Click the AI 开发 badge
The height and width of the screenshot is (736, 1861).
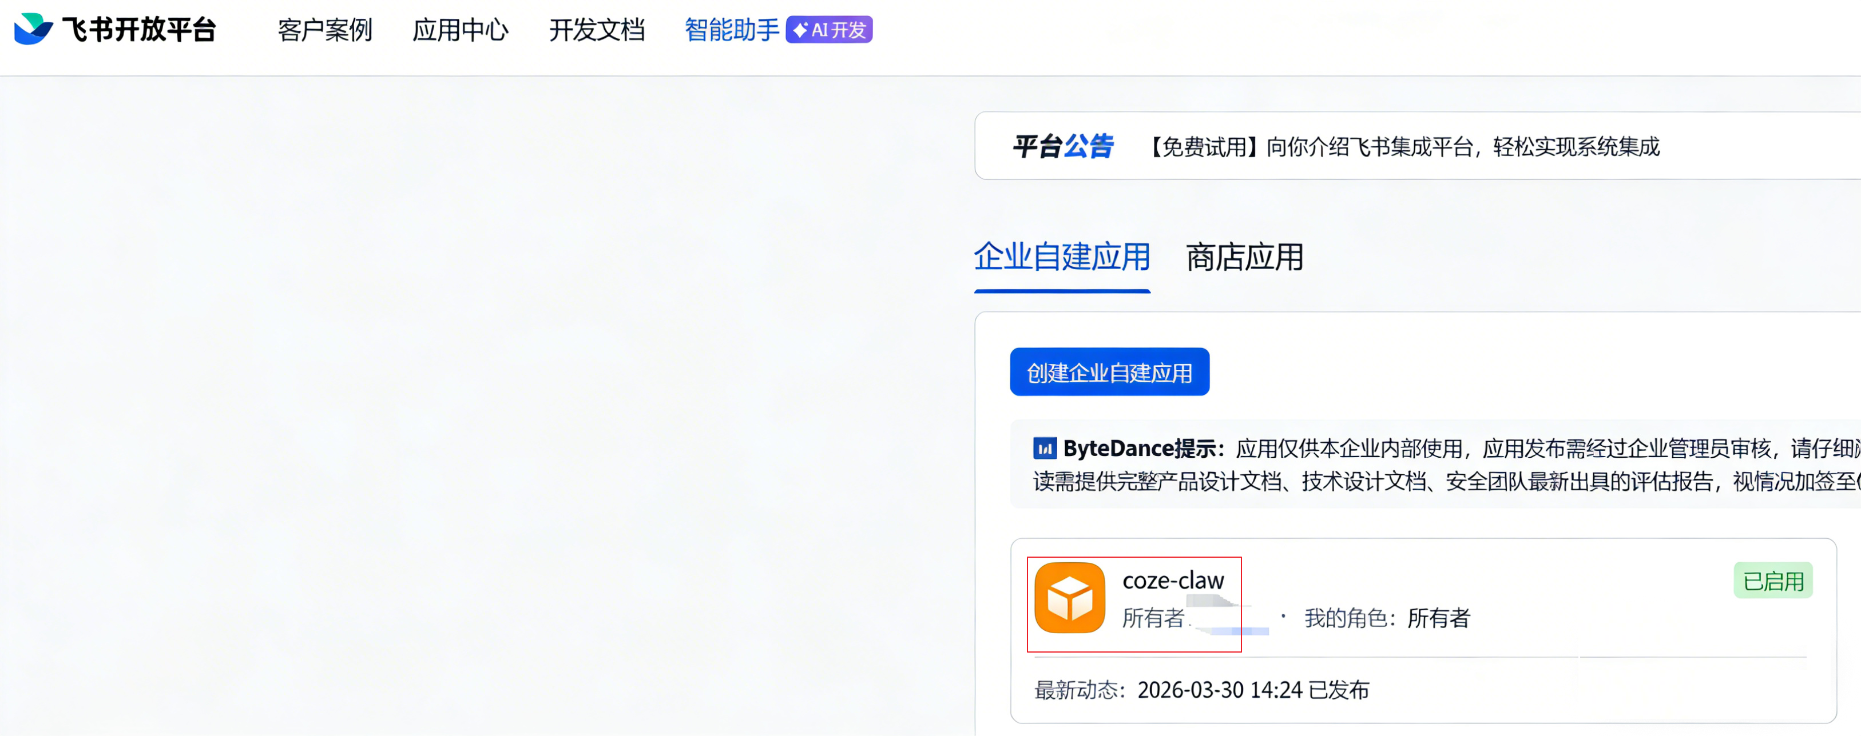pos(830,30)
